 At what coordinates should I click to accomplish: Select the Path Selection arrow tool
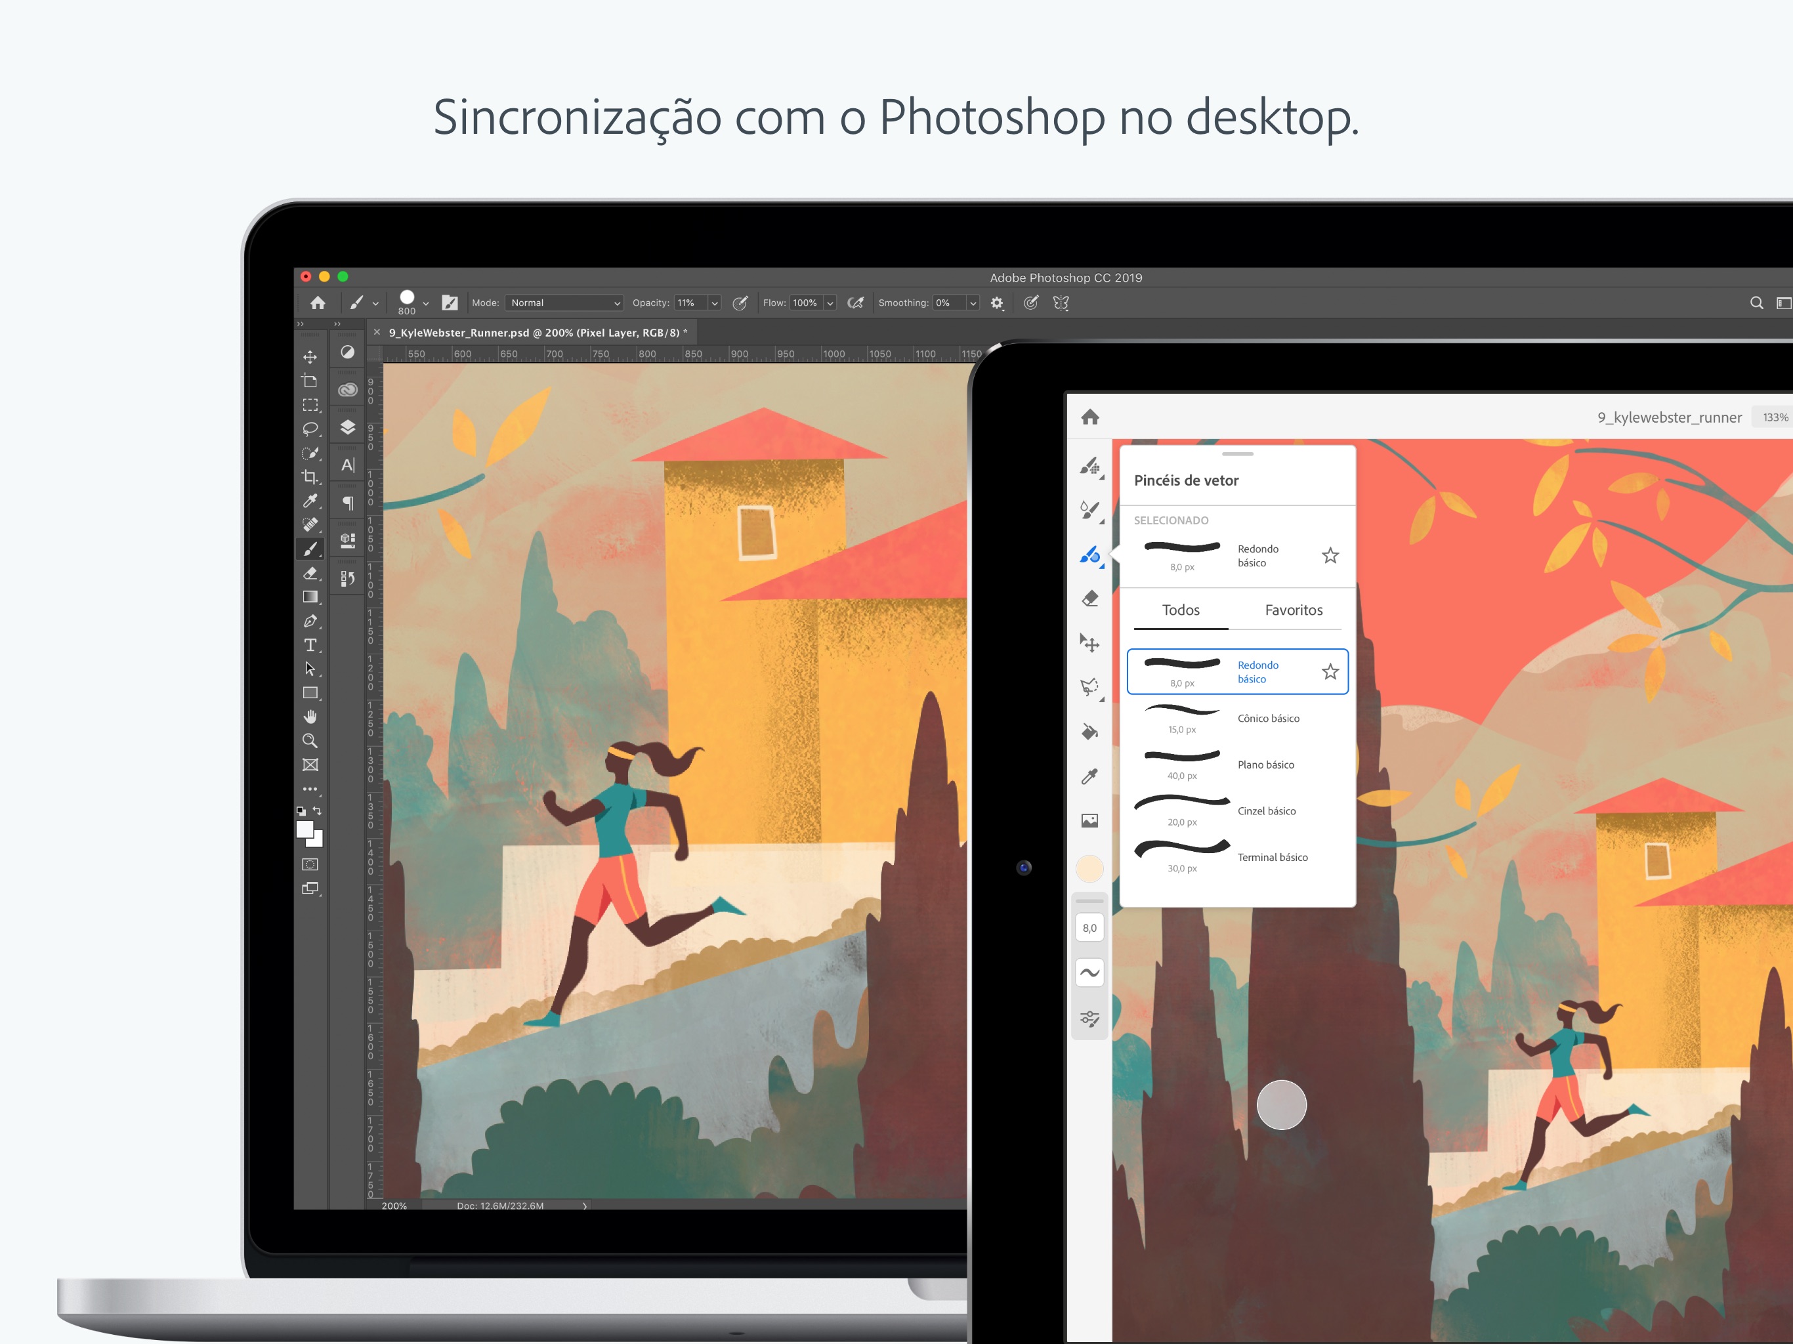[x=310, y=669]
